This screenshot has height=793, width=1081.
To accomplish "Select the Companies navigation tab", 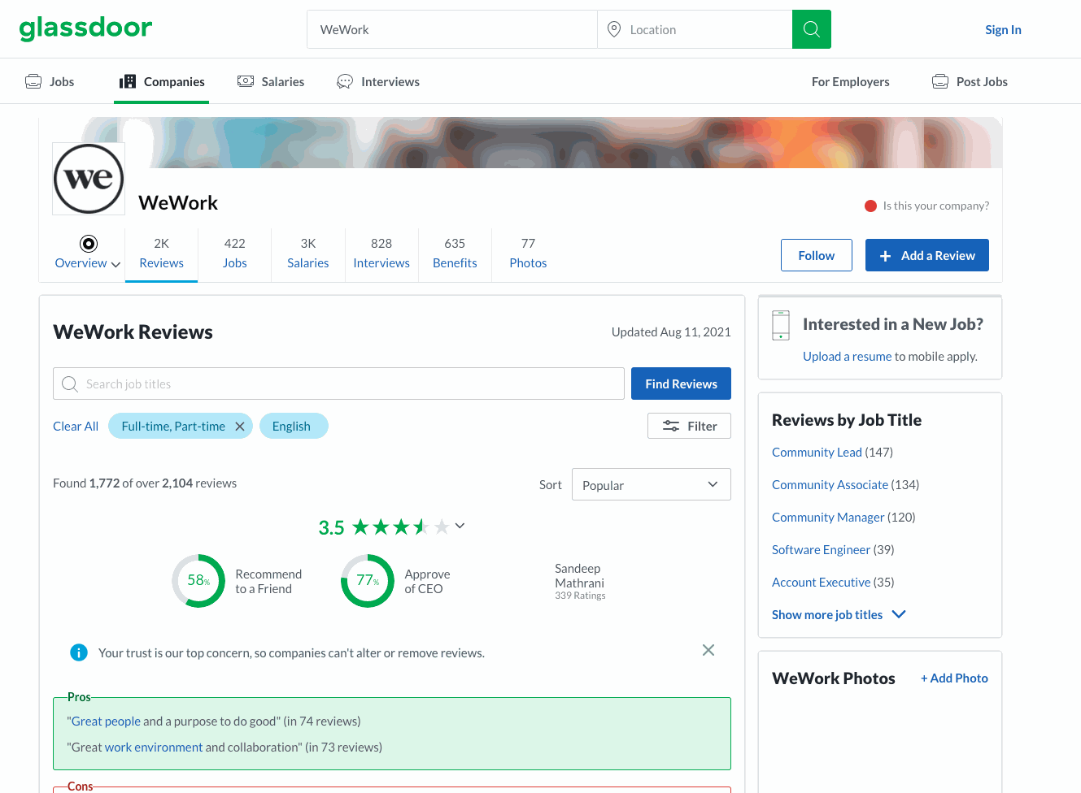I will click(x=162, y=81).
